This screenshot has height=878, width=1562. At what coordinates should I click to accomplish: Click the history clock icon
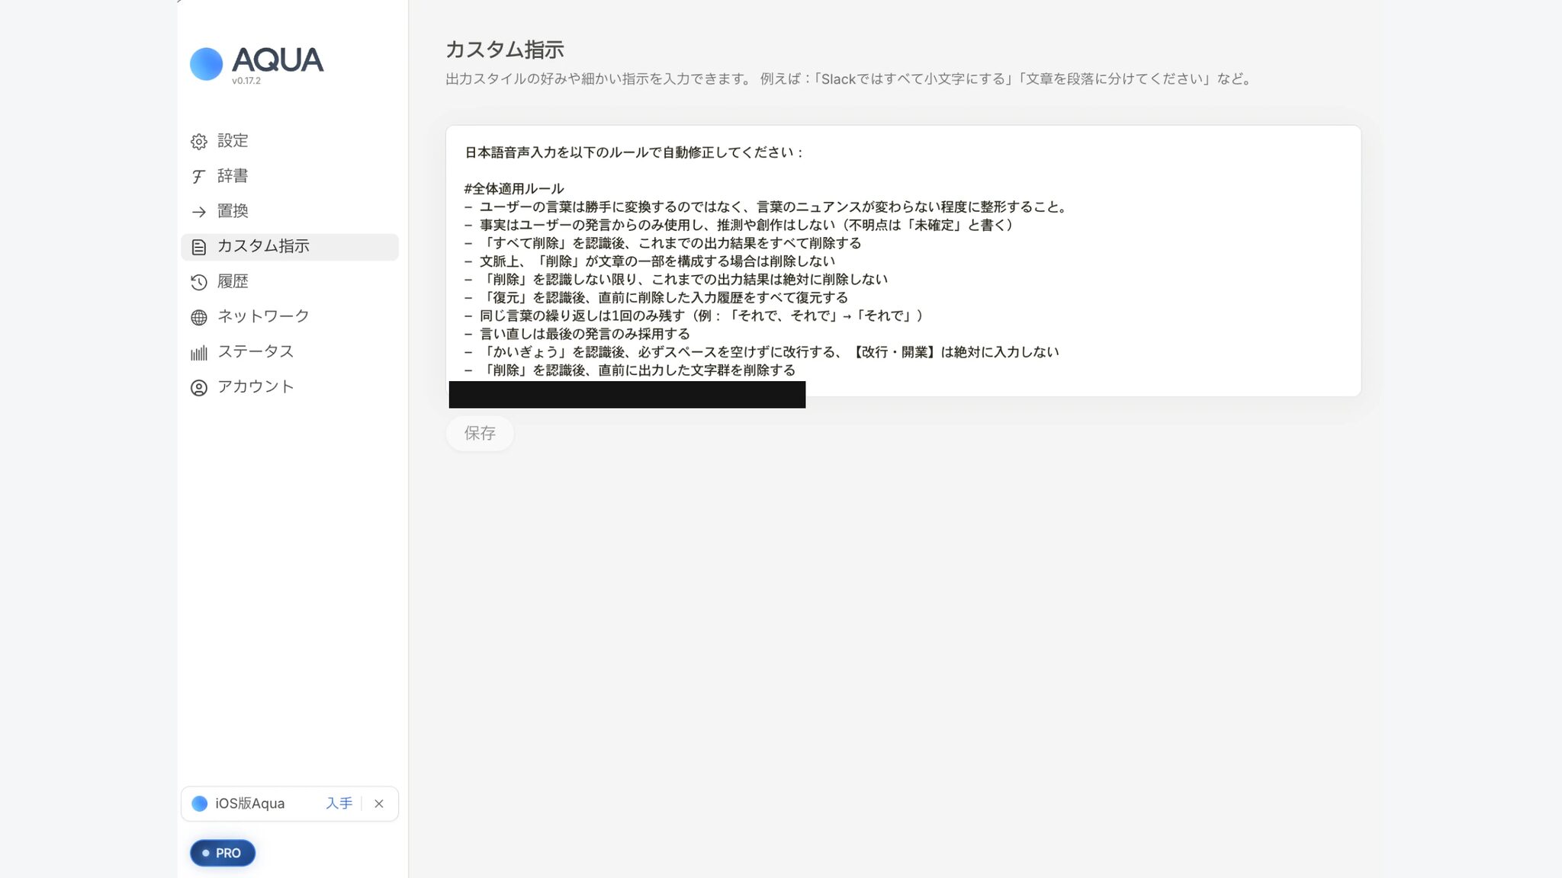tap(198, 282)
